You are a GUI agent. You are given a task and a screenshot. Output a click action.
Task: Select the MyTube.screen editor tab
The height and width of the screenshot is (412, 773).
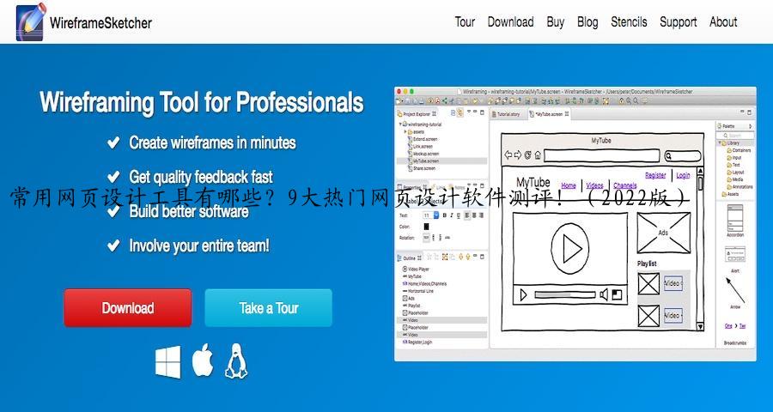click(x=549, y=114)
